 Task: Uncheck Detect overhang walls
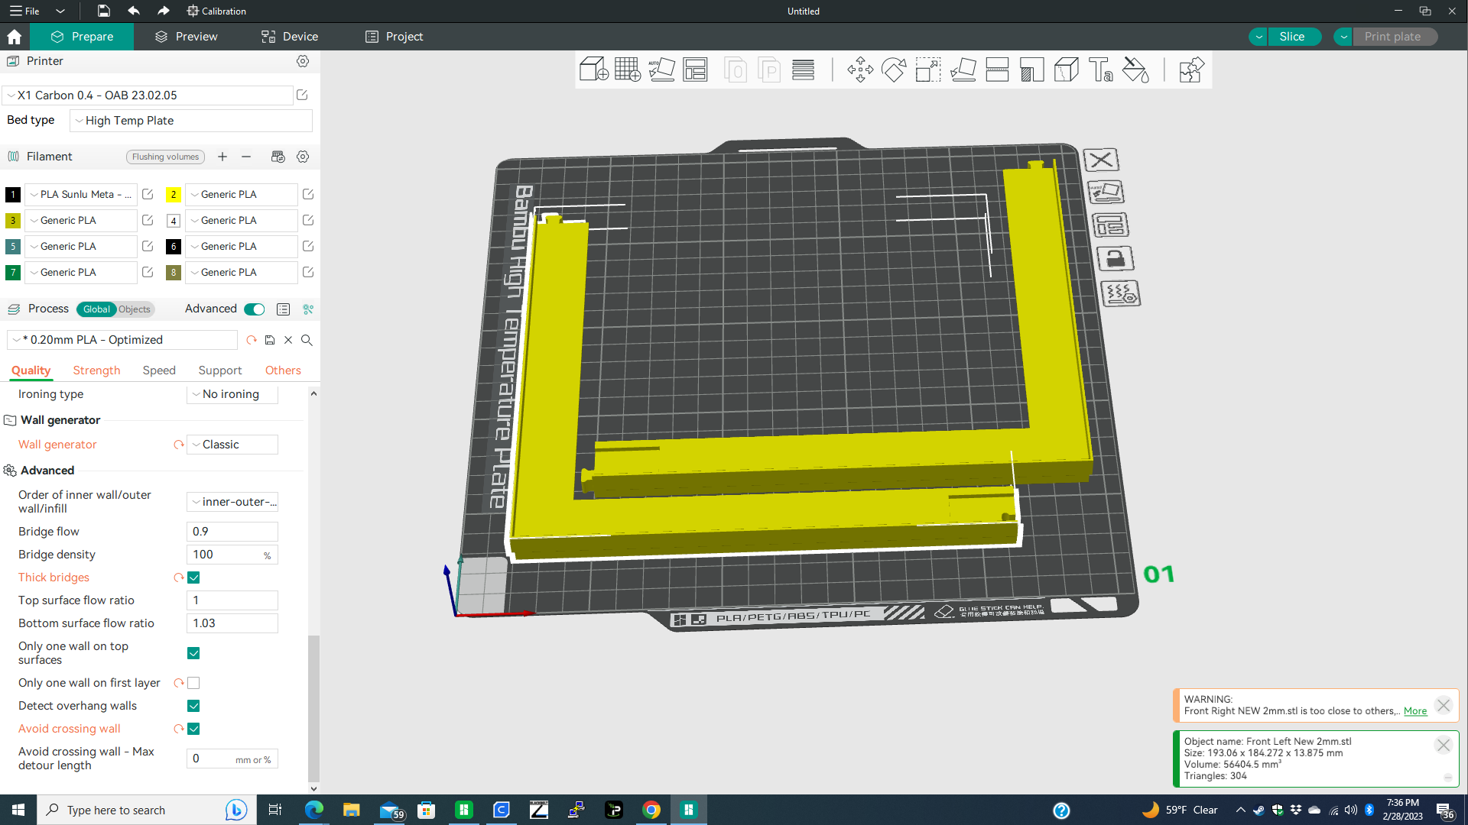[193, 706]
